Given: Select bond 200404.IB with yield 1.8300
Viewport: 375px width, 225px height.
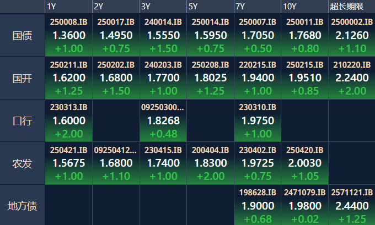Looking at the screenshot, I should coord(210,163).
